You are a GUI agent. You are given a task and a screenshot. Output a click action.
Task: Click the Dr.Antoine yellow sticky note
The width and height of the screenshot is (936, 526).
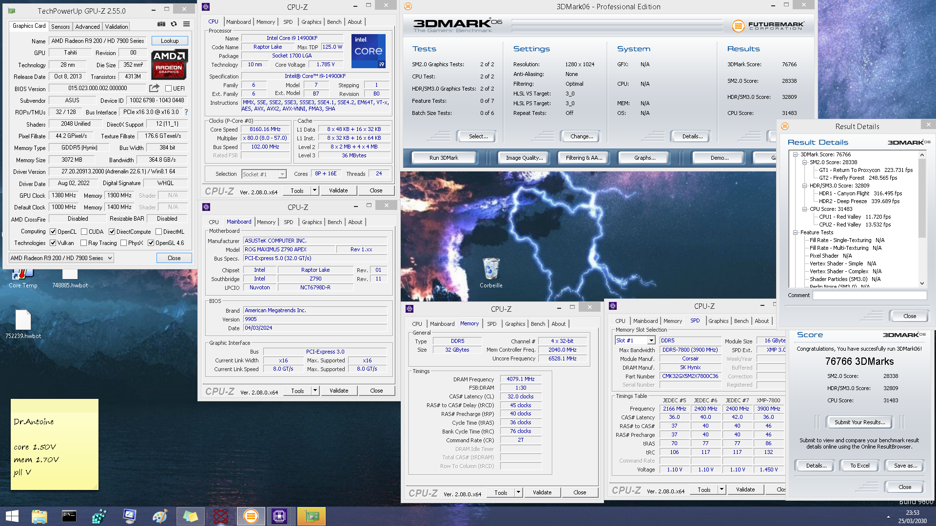click(x=55, y=444)
